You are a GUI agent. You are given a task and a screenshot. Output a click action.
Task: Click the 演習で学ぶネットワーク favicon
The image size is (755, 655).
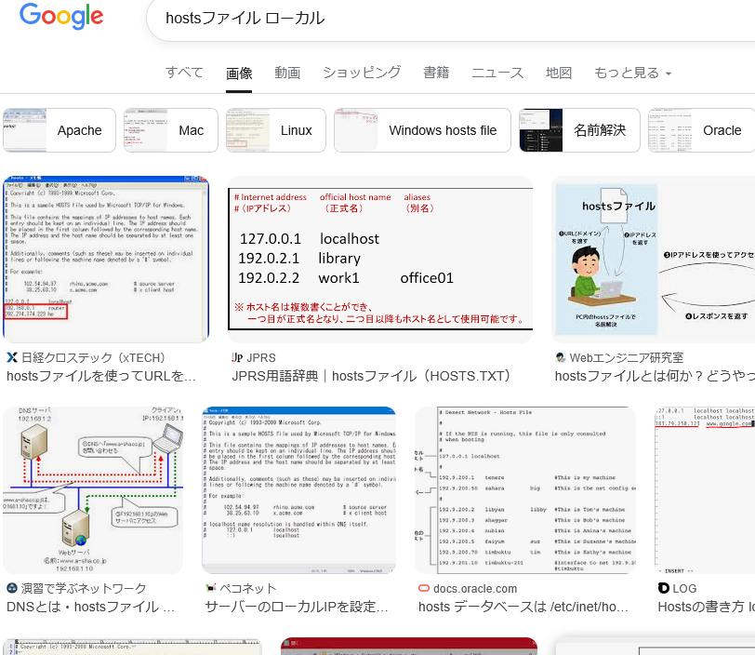pyautogui.click(x=12, y=588)
